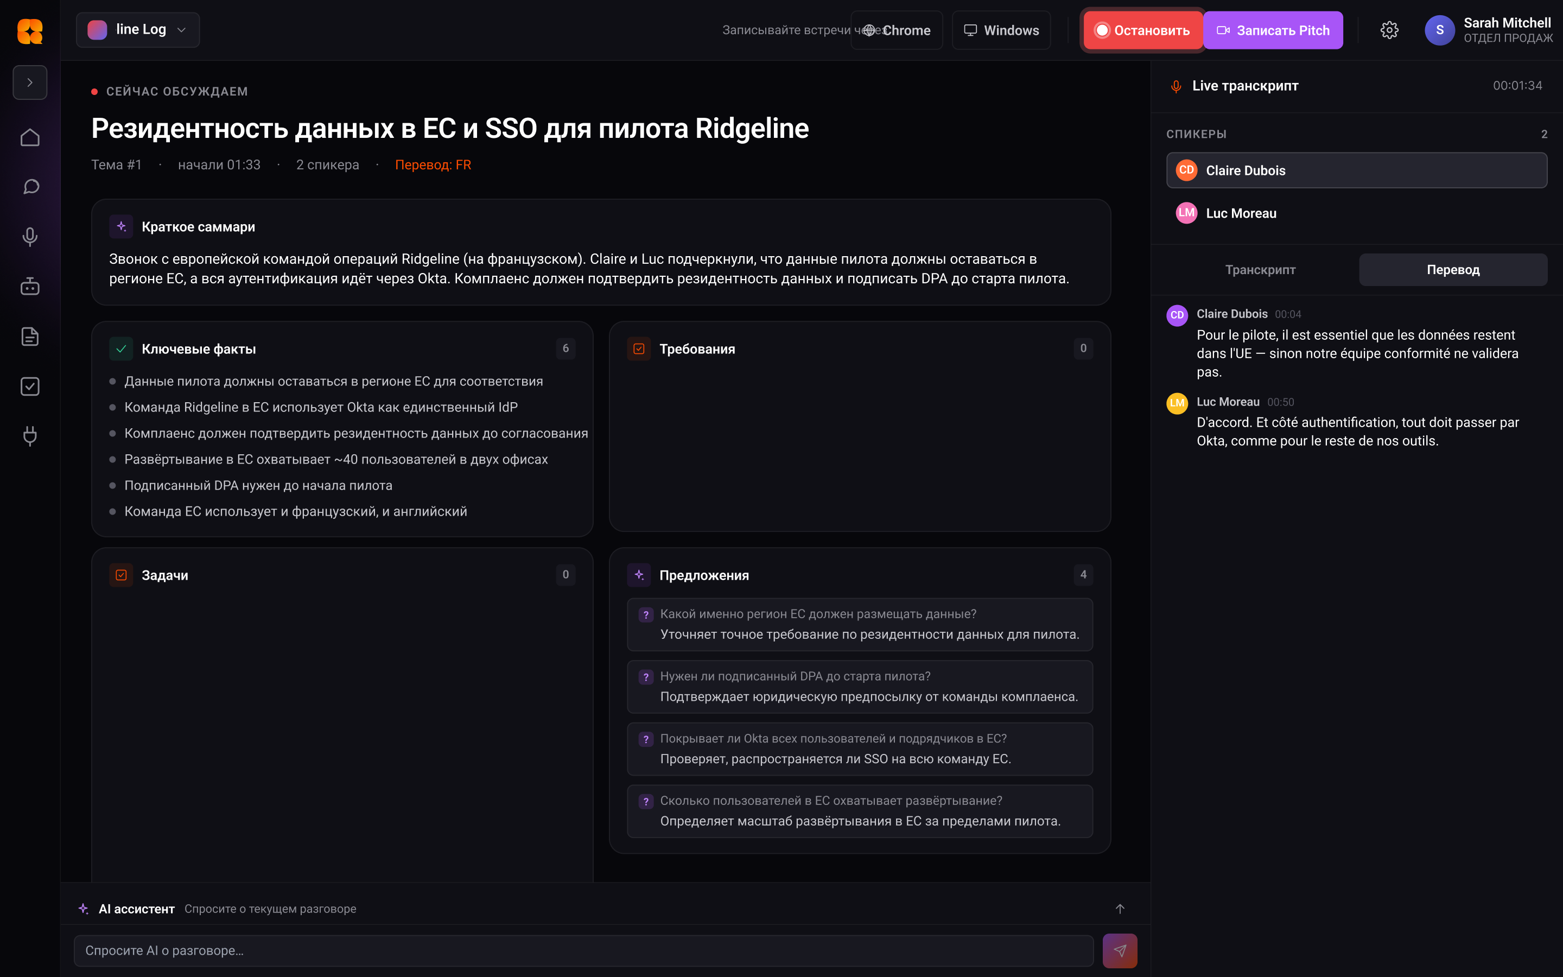1563x977 pixels.
Task: Click fact 'Подписанный DPA нужен до начала пилота'
Action: (258, 485)
